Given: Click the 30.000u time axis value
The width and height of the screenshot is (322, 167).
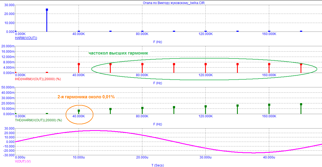Looking at the screenshot, I should point(205,158).
